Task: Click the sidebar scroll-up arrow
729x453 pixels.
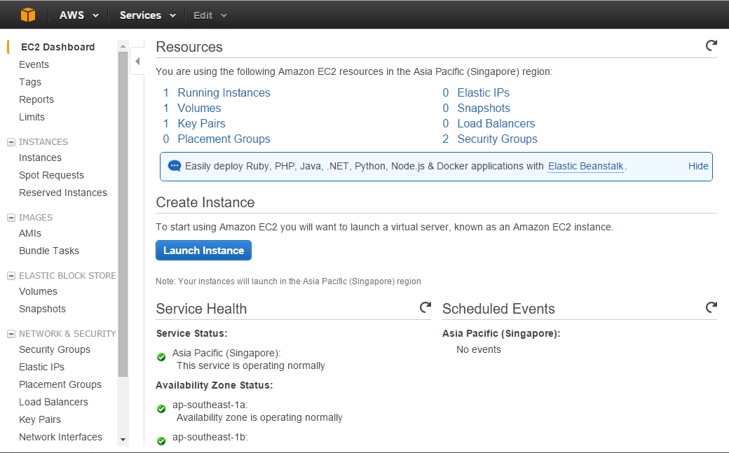Action: click(123, 46)
